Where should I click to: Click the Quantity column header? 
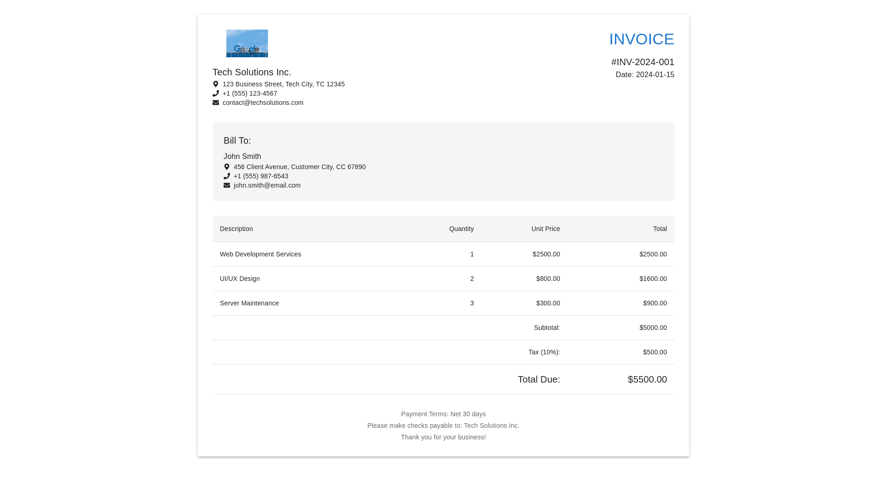pos(461,229)
